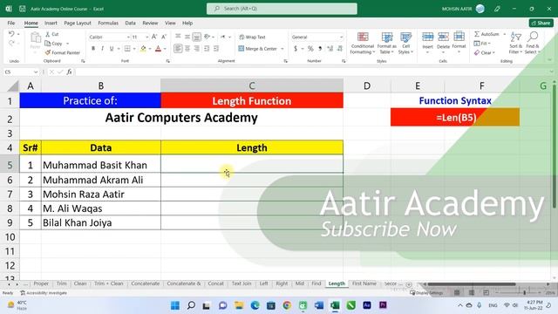Click the Insert Function fx icon
The height and width of the screenshot is (314, 558).
[x=69, y=72]
